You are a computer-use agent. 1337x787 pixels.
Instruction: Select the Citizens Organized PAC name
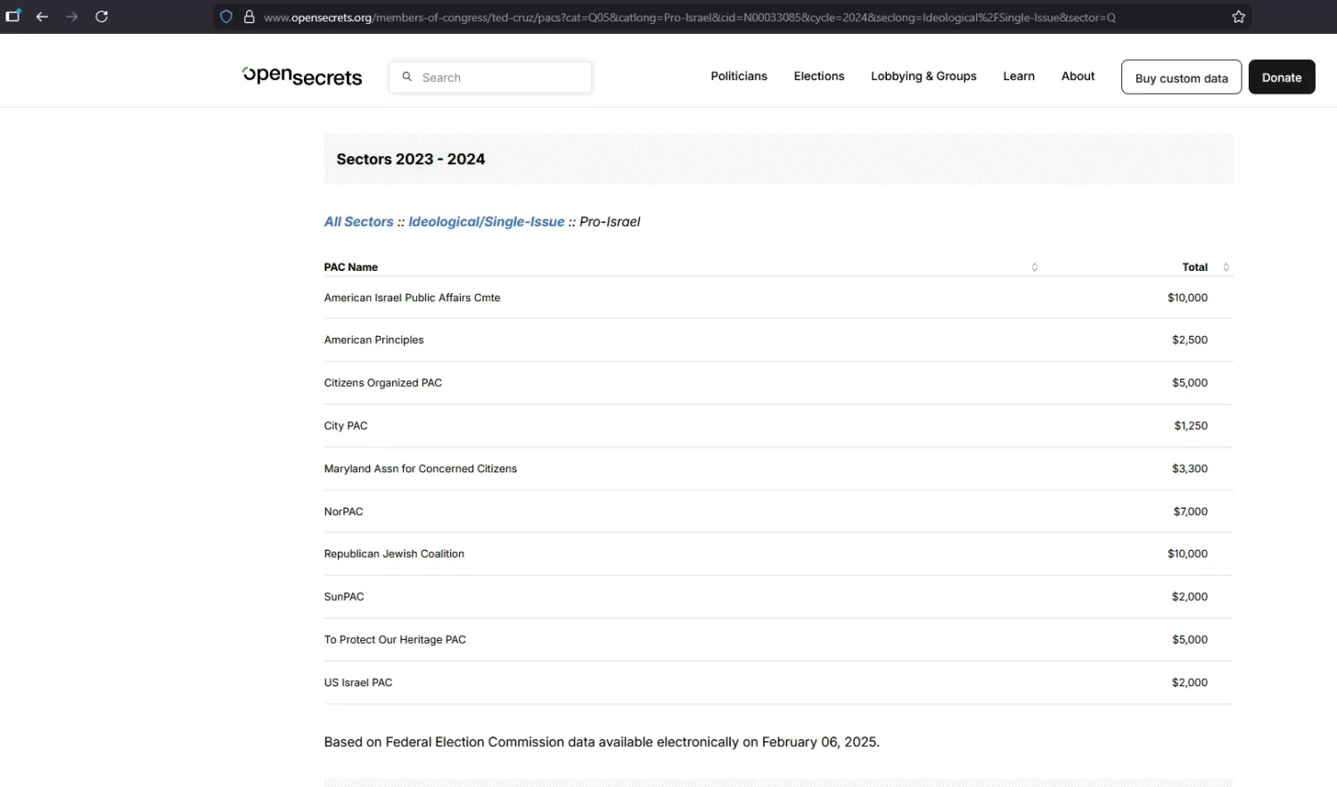tap(383, 383)
